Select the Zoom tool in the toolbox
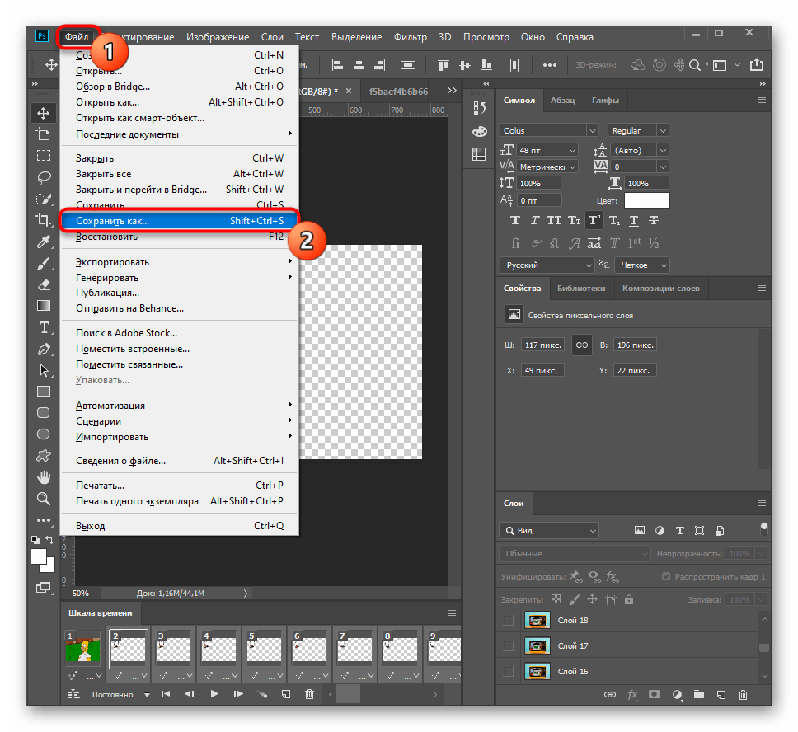The height and width of the screenshot is (732, 798). (x=43, y=499)
